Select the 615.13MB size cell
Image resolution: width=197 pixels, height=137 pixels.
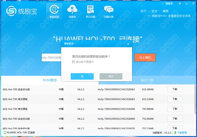point(148,99)
